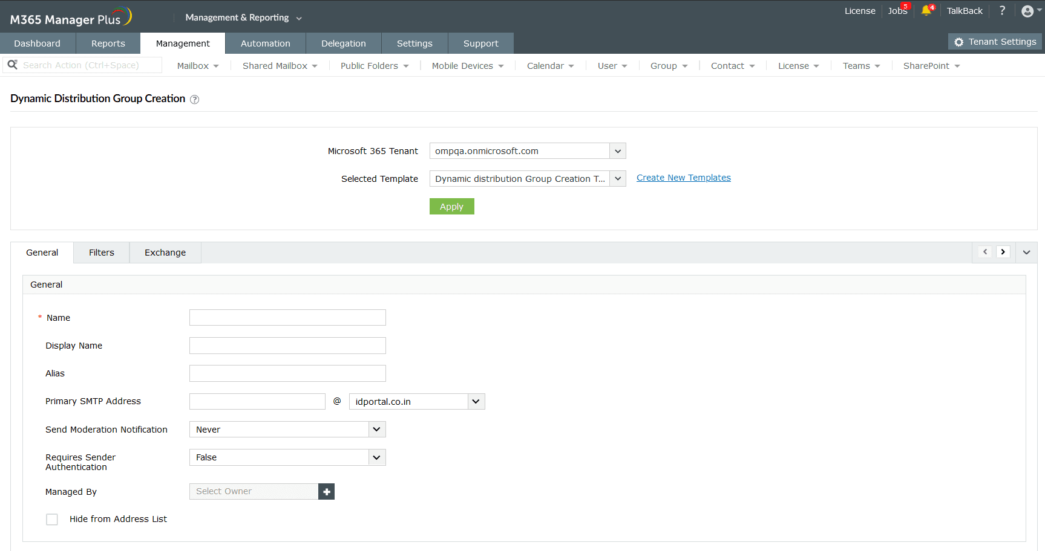The width and height of the screenshot is (1045, 551).
Task: Open the Jobs link in header
Action: pos(898,11)
